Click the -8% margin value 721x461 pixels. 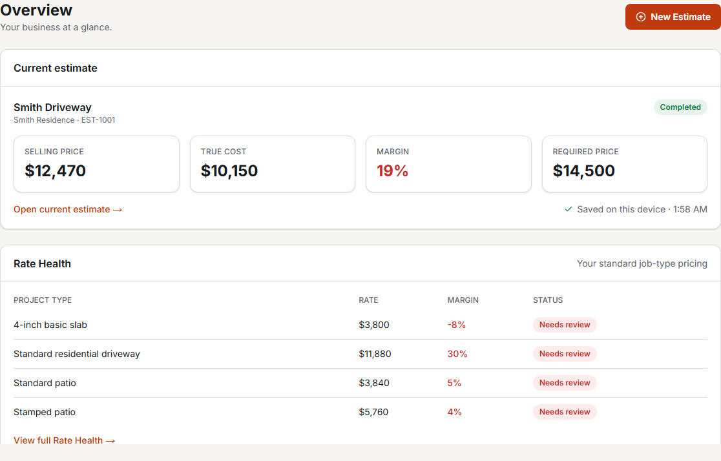click(457, 325)
